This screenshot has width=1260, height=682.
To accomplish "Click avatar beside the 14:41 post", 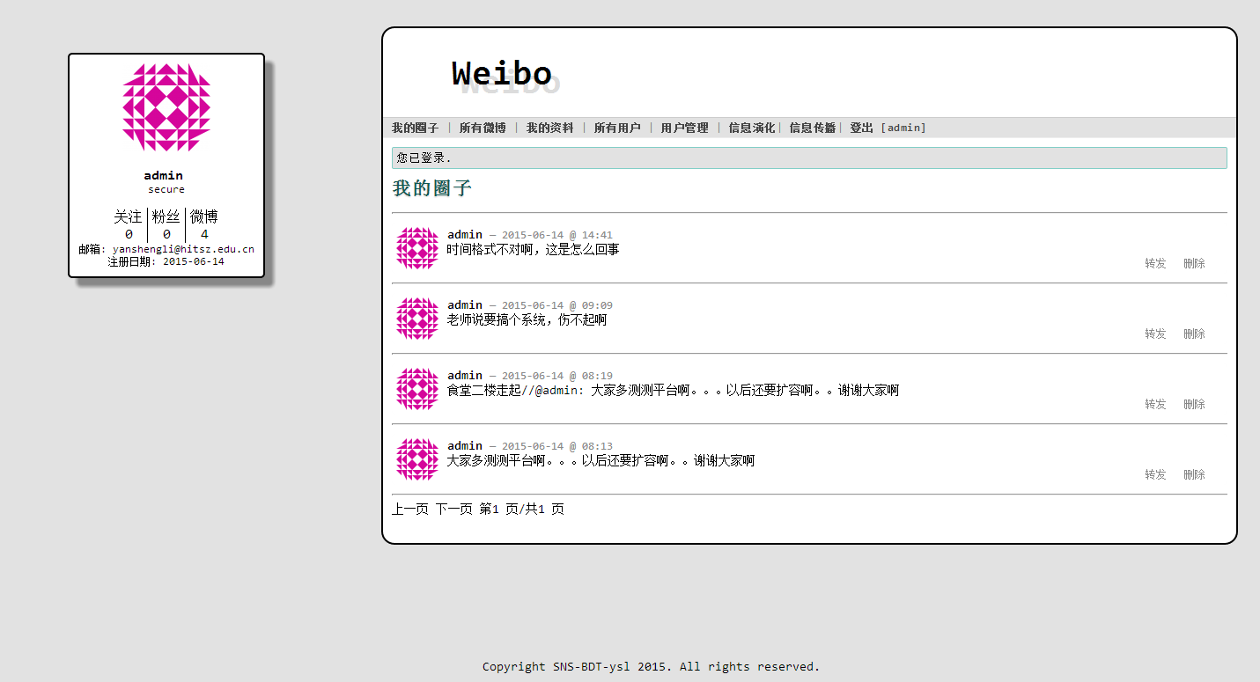I will tap(417, 248).
